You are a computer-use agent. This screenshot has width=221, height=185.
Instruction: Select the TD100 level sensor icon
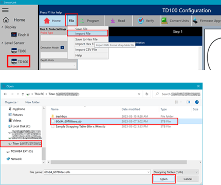pos(14,61)
